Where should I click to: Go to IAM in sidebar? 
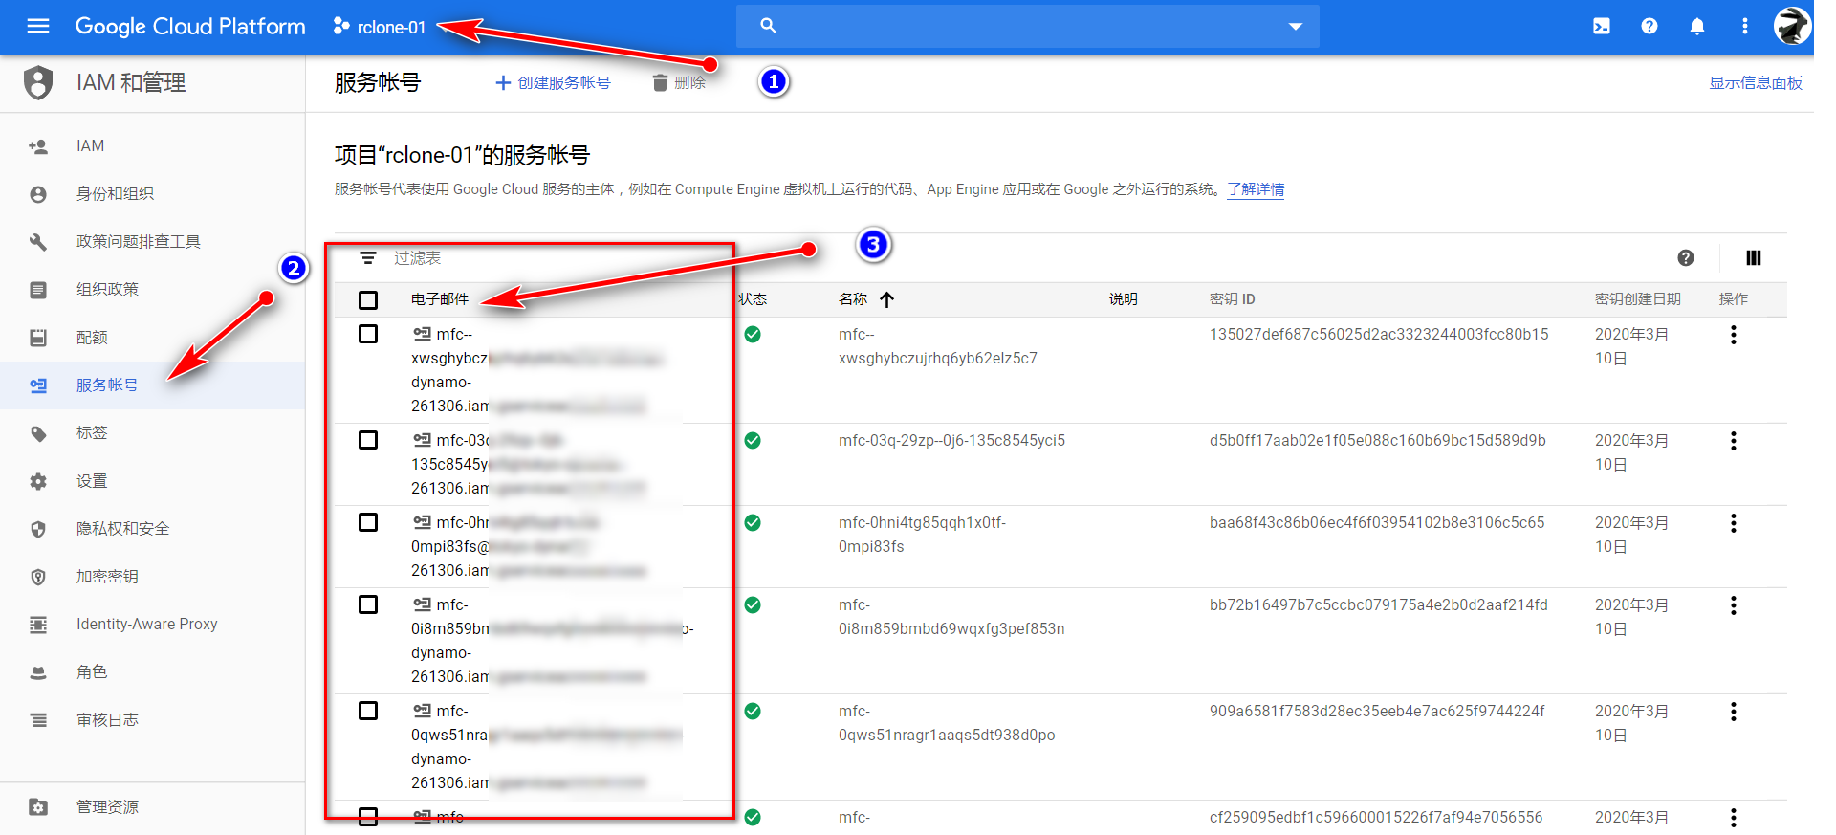point(153,145)
